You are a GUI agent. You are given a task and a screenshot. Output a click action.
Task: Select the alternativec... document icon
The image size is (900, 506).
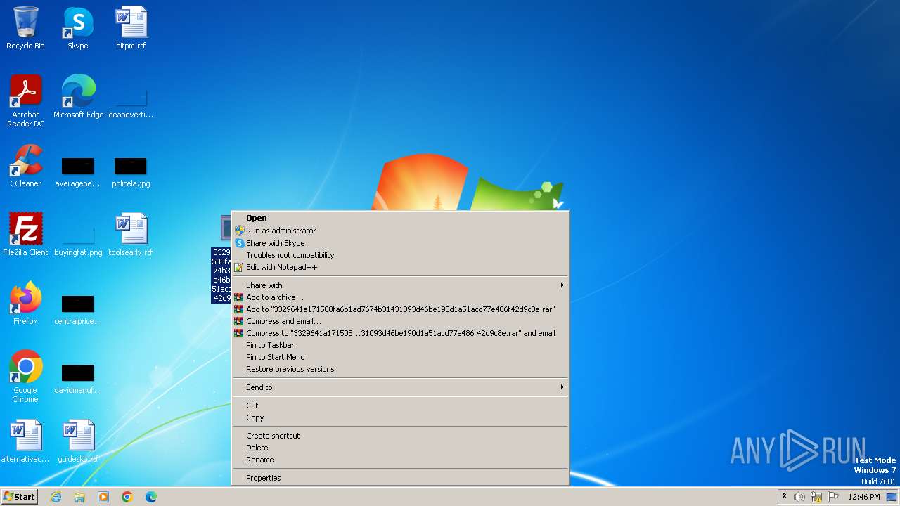point(25,441)
